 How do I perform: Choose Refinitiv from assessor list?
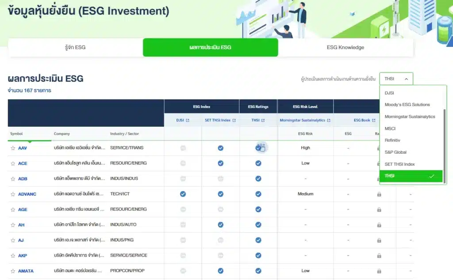click(x=411, y=140)
